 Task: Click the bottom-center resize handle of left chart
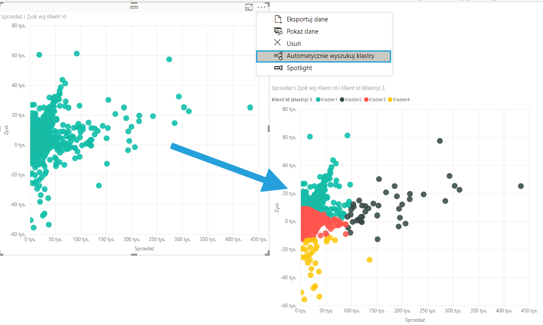[134, 254]
